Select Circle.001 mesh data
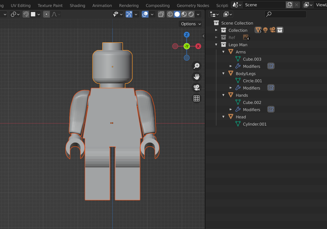Image resolution: width=327 pixels, height=229 pixels. (x=252, y=81)
